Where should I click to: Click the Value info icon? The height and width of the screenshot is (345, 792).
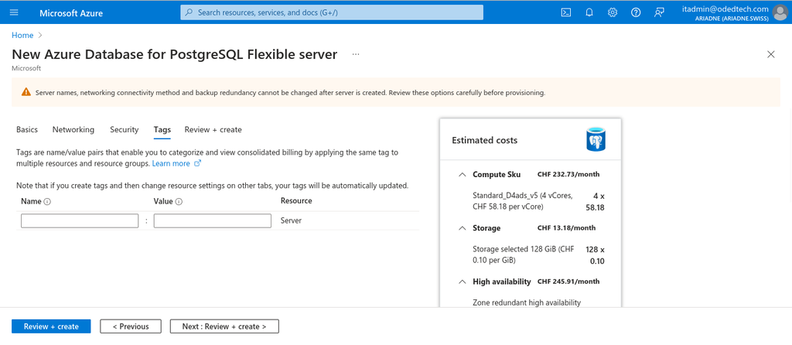point(179,201)
